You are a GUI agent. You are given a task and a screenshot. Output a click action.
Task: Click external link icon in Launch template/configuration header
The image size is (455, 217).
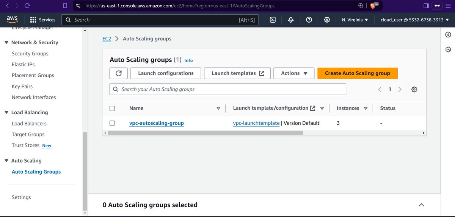(x=312, y=108)
